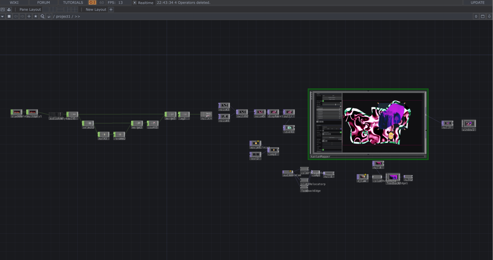This screenshot has height=260, width=493.
Task: Click the down arrow icon at pane right
Action: coord(489,16)
